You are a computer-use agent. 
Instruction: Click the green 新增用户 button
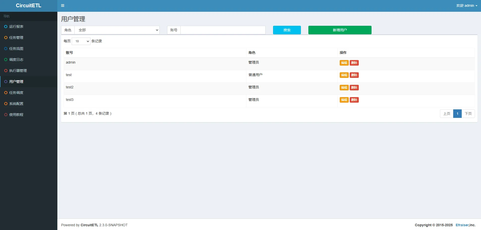[x=340, y=30]
